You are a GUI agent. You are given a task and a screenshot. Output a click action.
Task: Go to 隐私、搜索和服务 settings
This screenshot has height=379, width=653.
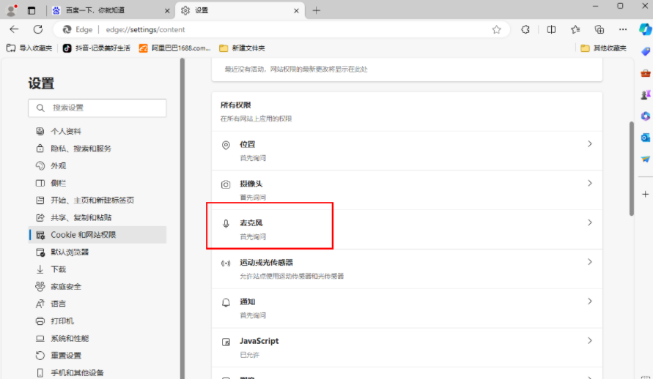(x=97, y=149)
